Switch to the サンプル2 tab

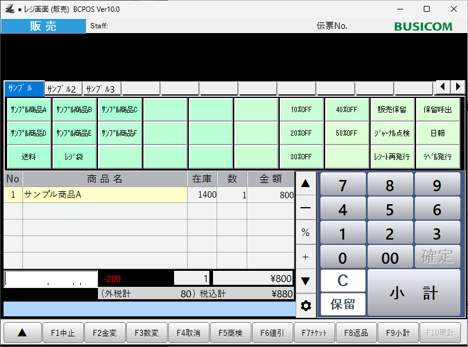(x=63, y=89)
